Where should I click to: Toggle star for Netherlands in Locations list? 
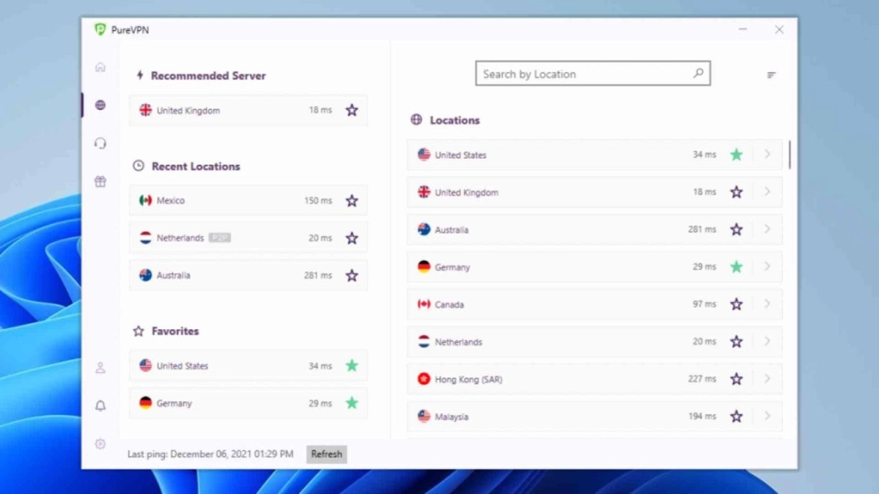pyautogui.click(x=736, y=341)
